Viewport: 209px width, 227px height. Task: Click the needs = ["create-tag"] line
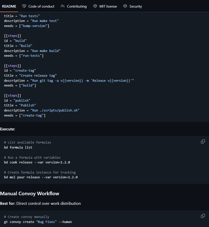click(x=25, y=115)
